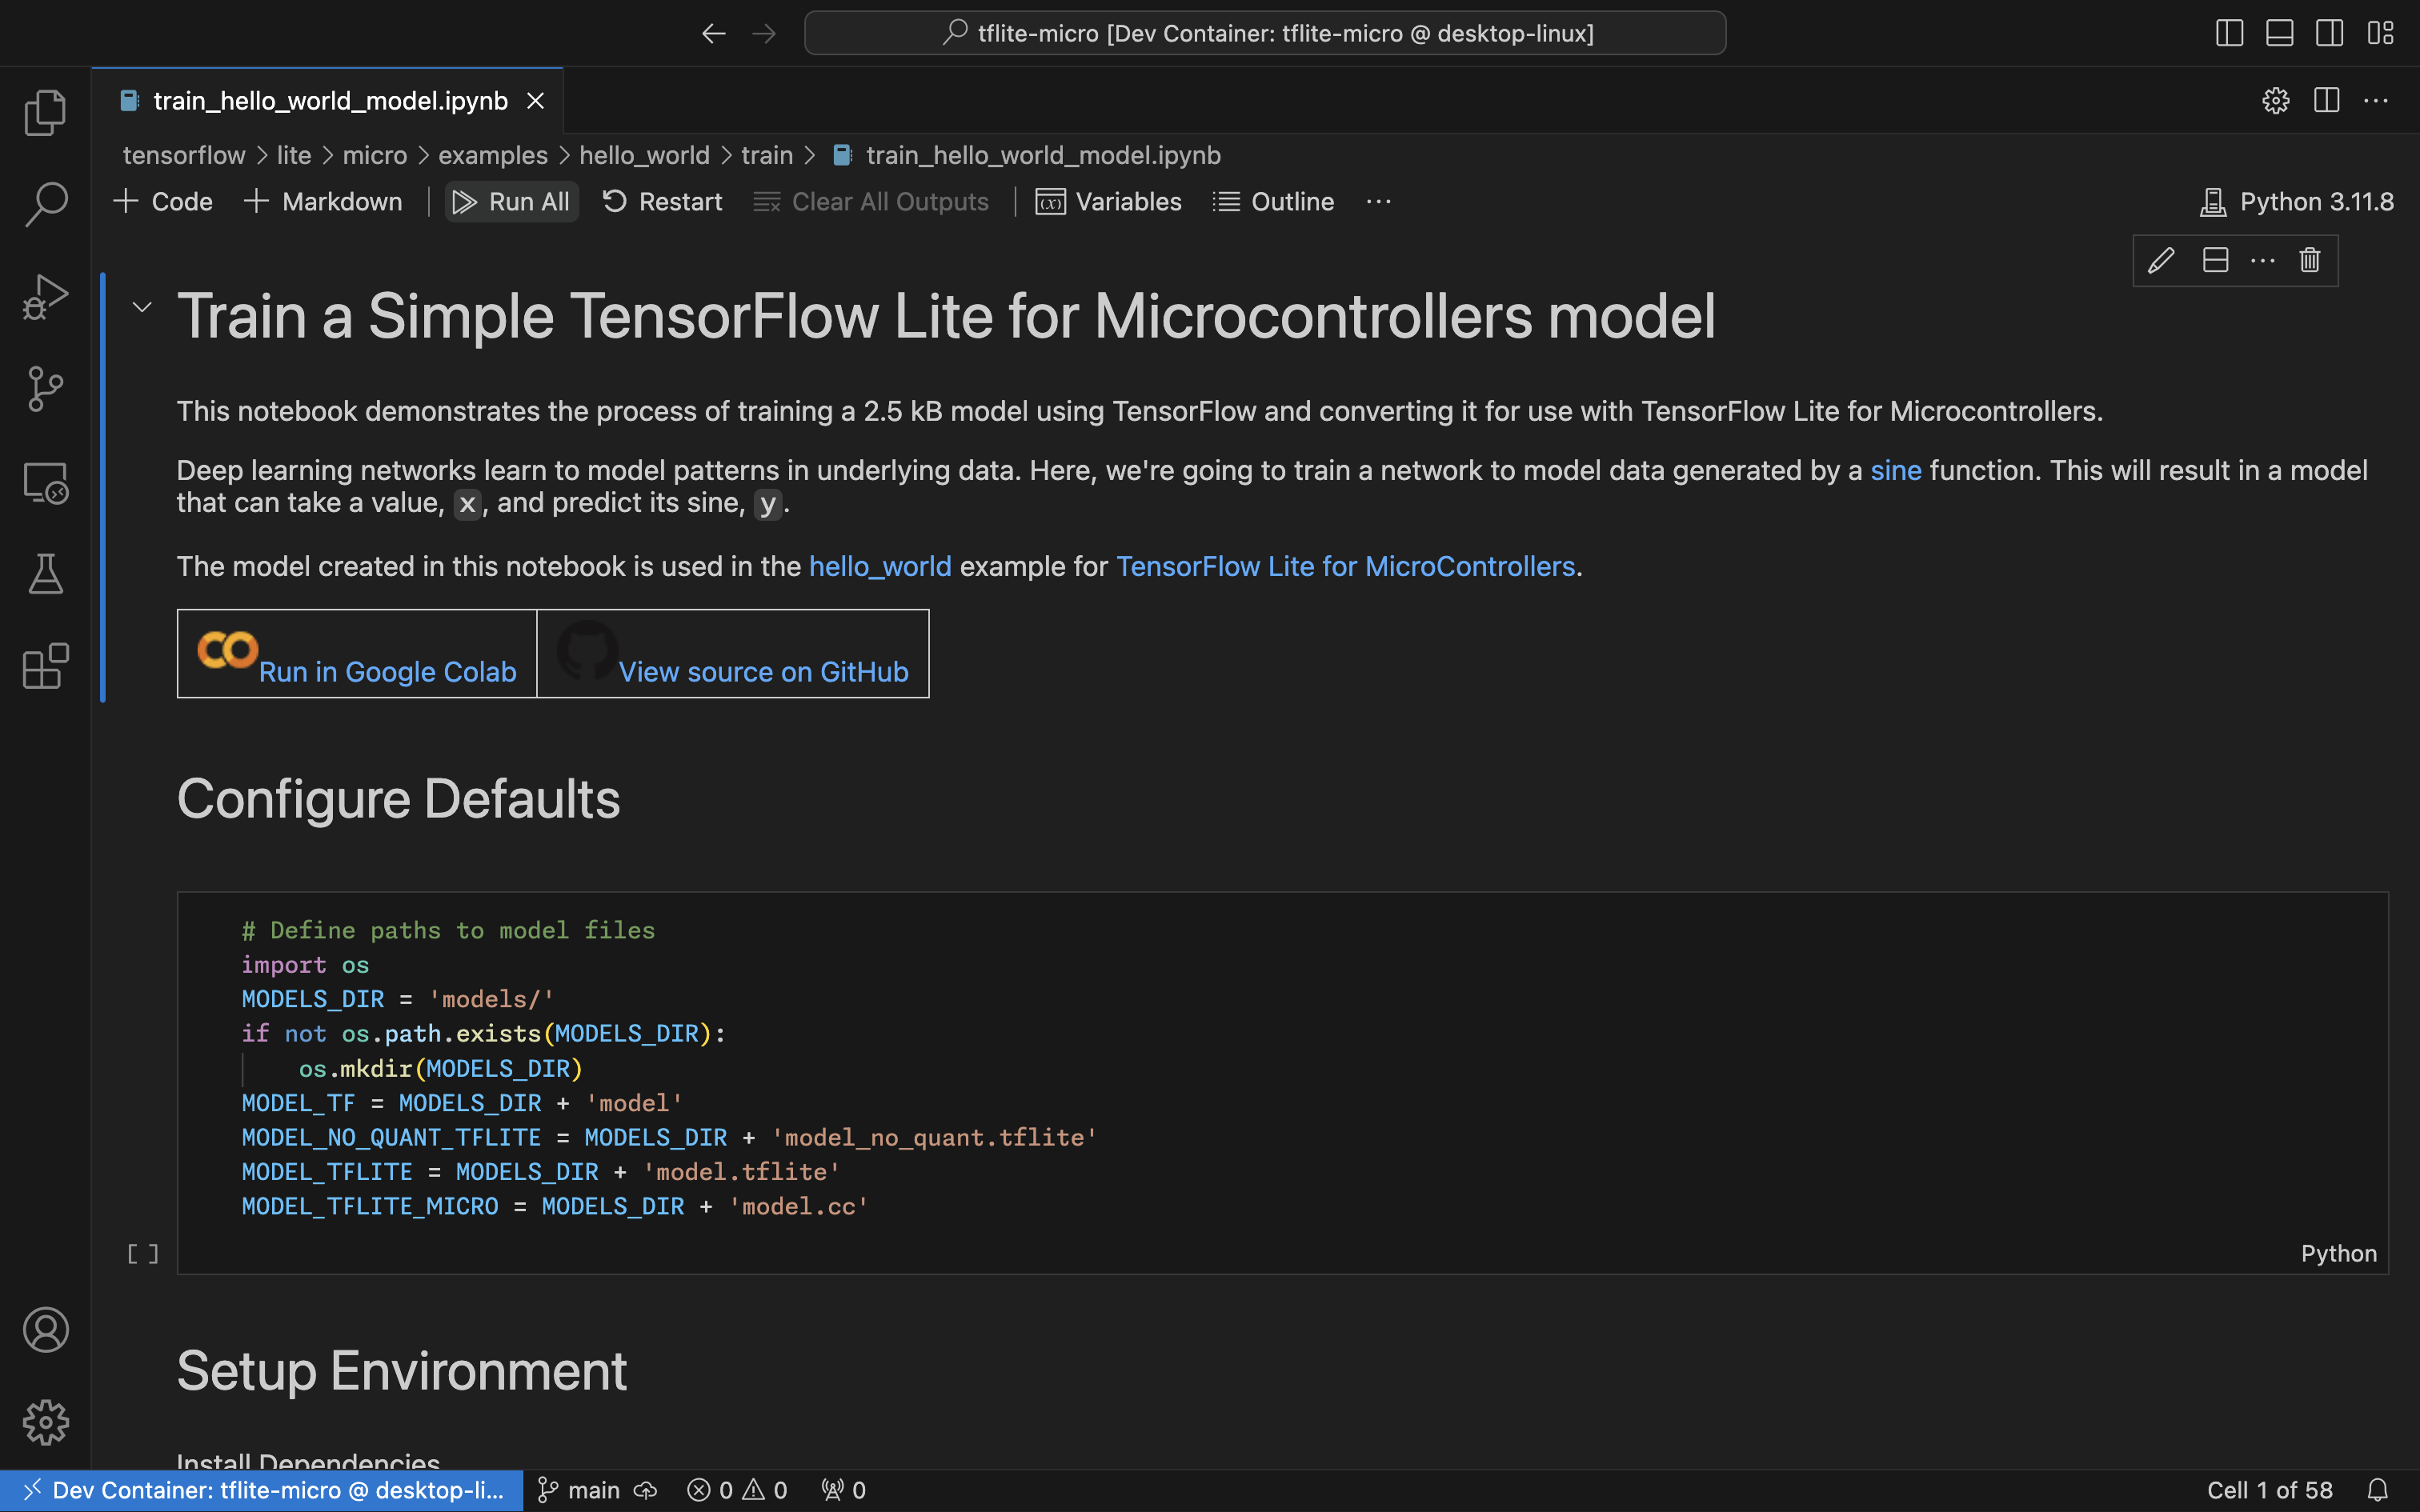Image resolution: width=2420 pixels, height=1512 pixels.
Task: Toggle the bottom panel layout icon
Action: pyautogui.click(x=2279, y=33)
